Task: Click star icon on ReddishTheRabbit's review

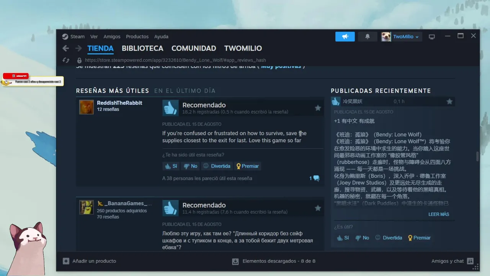Action: click(318, 108)
